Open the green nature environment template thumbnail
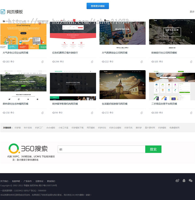 click(23, 85)
